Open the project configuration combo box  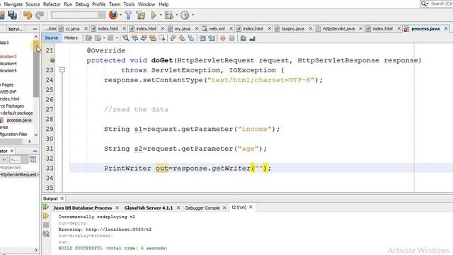point(78,15)
